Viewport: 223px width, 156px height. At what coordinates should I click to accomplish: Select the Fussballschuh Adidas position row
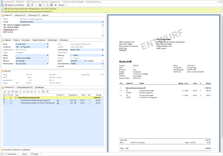[52, 100]
